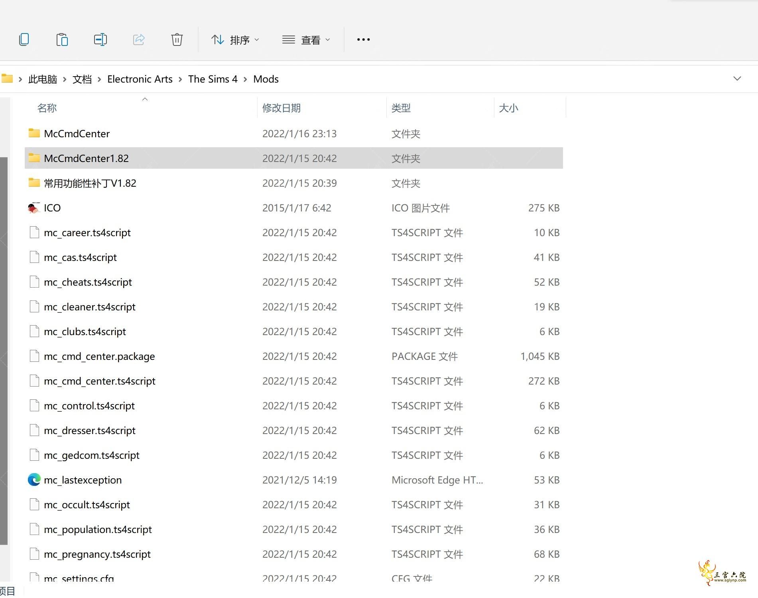Expand chevron after The Sims 4 breadcrumb
This screenshot has width=758, height=598.
(x=245, y=79)
